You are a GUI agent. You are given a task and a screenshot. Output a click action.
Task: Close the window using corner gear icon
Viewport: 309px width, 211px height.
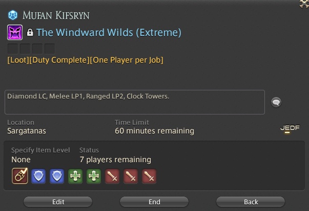tap(304, 4)
